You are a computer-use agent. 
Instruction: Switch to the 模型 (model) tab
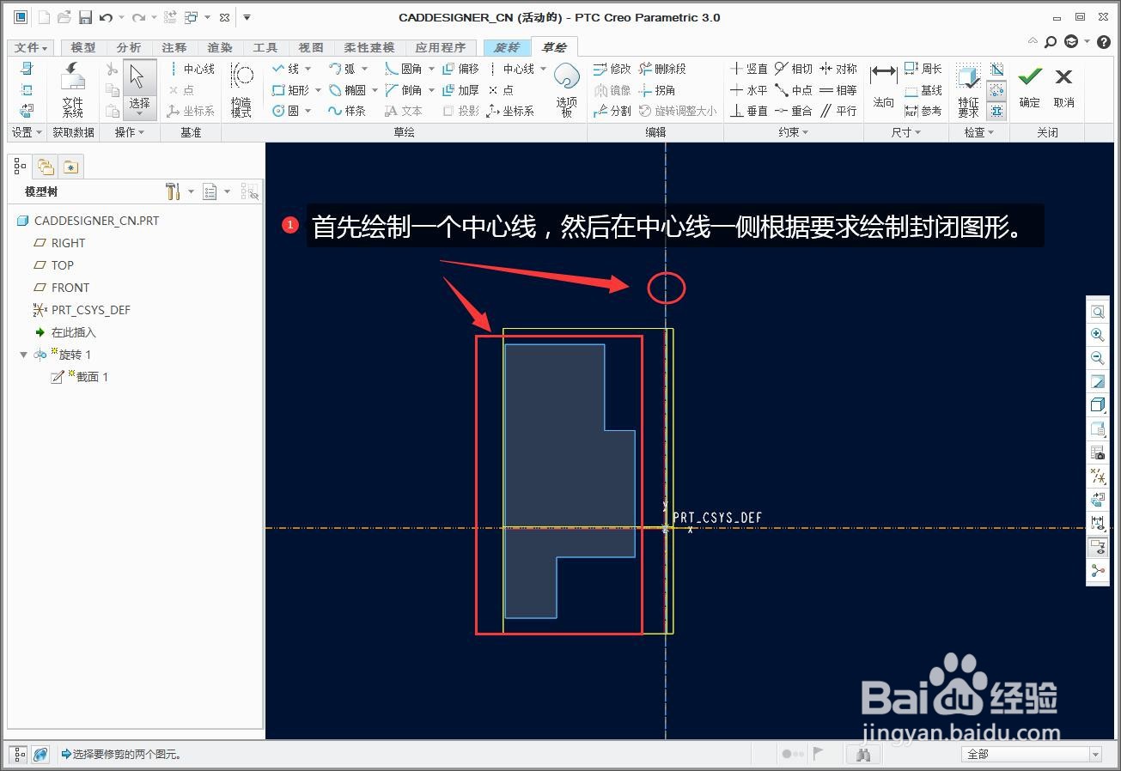coord(83,48)
